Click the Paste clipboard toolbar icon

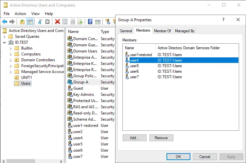[47, 22]
